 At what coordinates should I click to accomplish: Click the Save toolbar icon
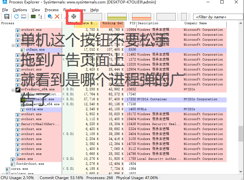coord(7,16)
